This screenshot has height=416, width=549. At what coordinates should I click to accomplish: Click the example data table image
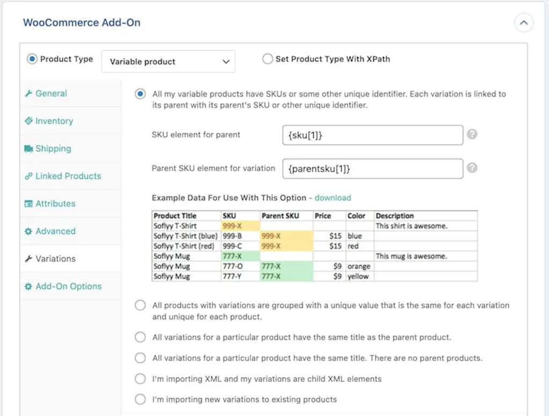(x=314, y=246)
